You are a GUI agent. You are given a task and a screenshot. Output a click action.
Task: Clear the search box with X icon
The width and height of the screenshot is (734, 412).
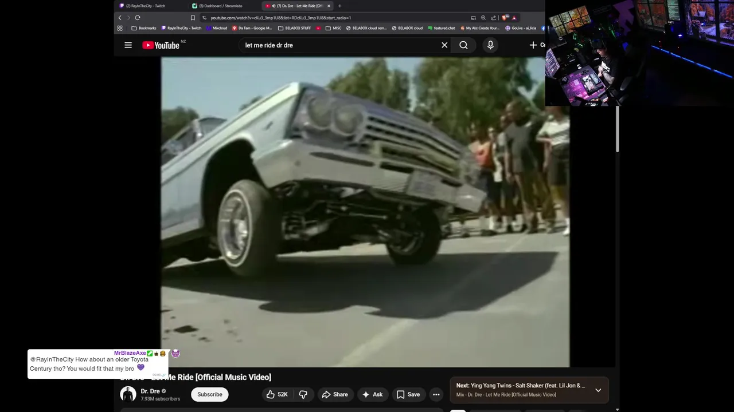click(444, 45)
